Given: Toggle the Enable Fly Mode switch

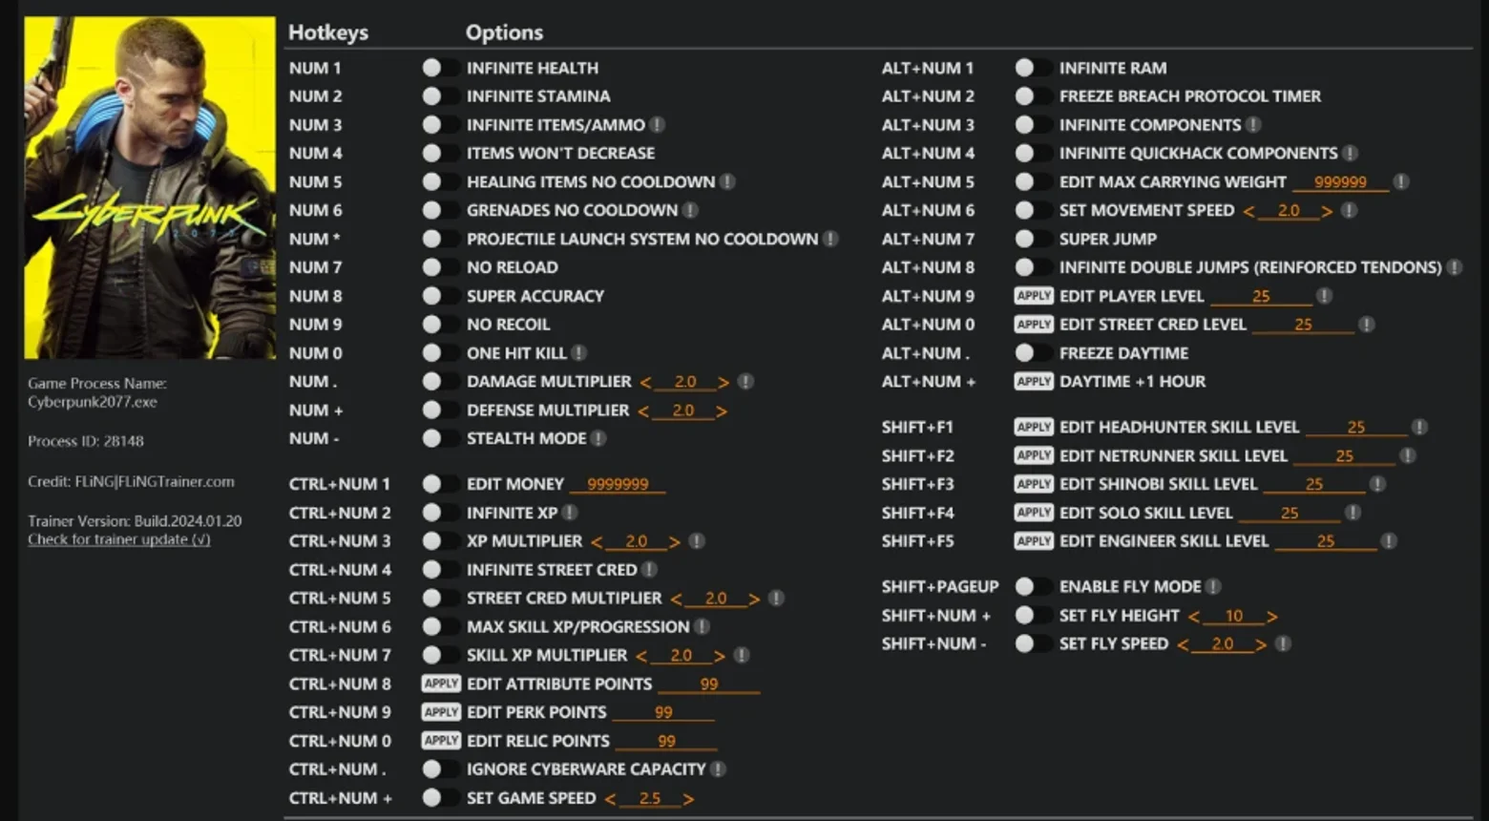Looking at the screenshot, I should (1032, 587).
